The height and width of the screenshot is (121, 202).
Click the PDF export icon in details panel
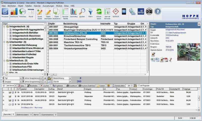coord(166,60)
